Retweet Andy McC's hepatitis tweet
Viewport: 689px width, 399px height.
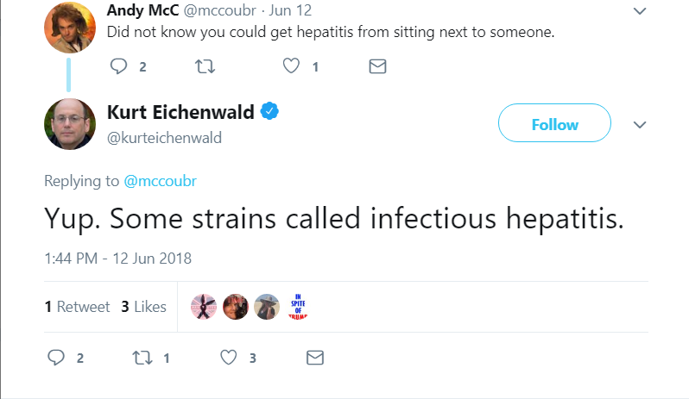pos(205,66)
